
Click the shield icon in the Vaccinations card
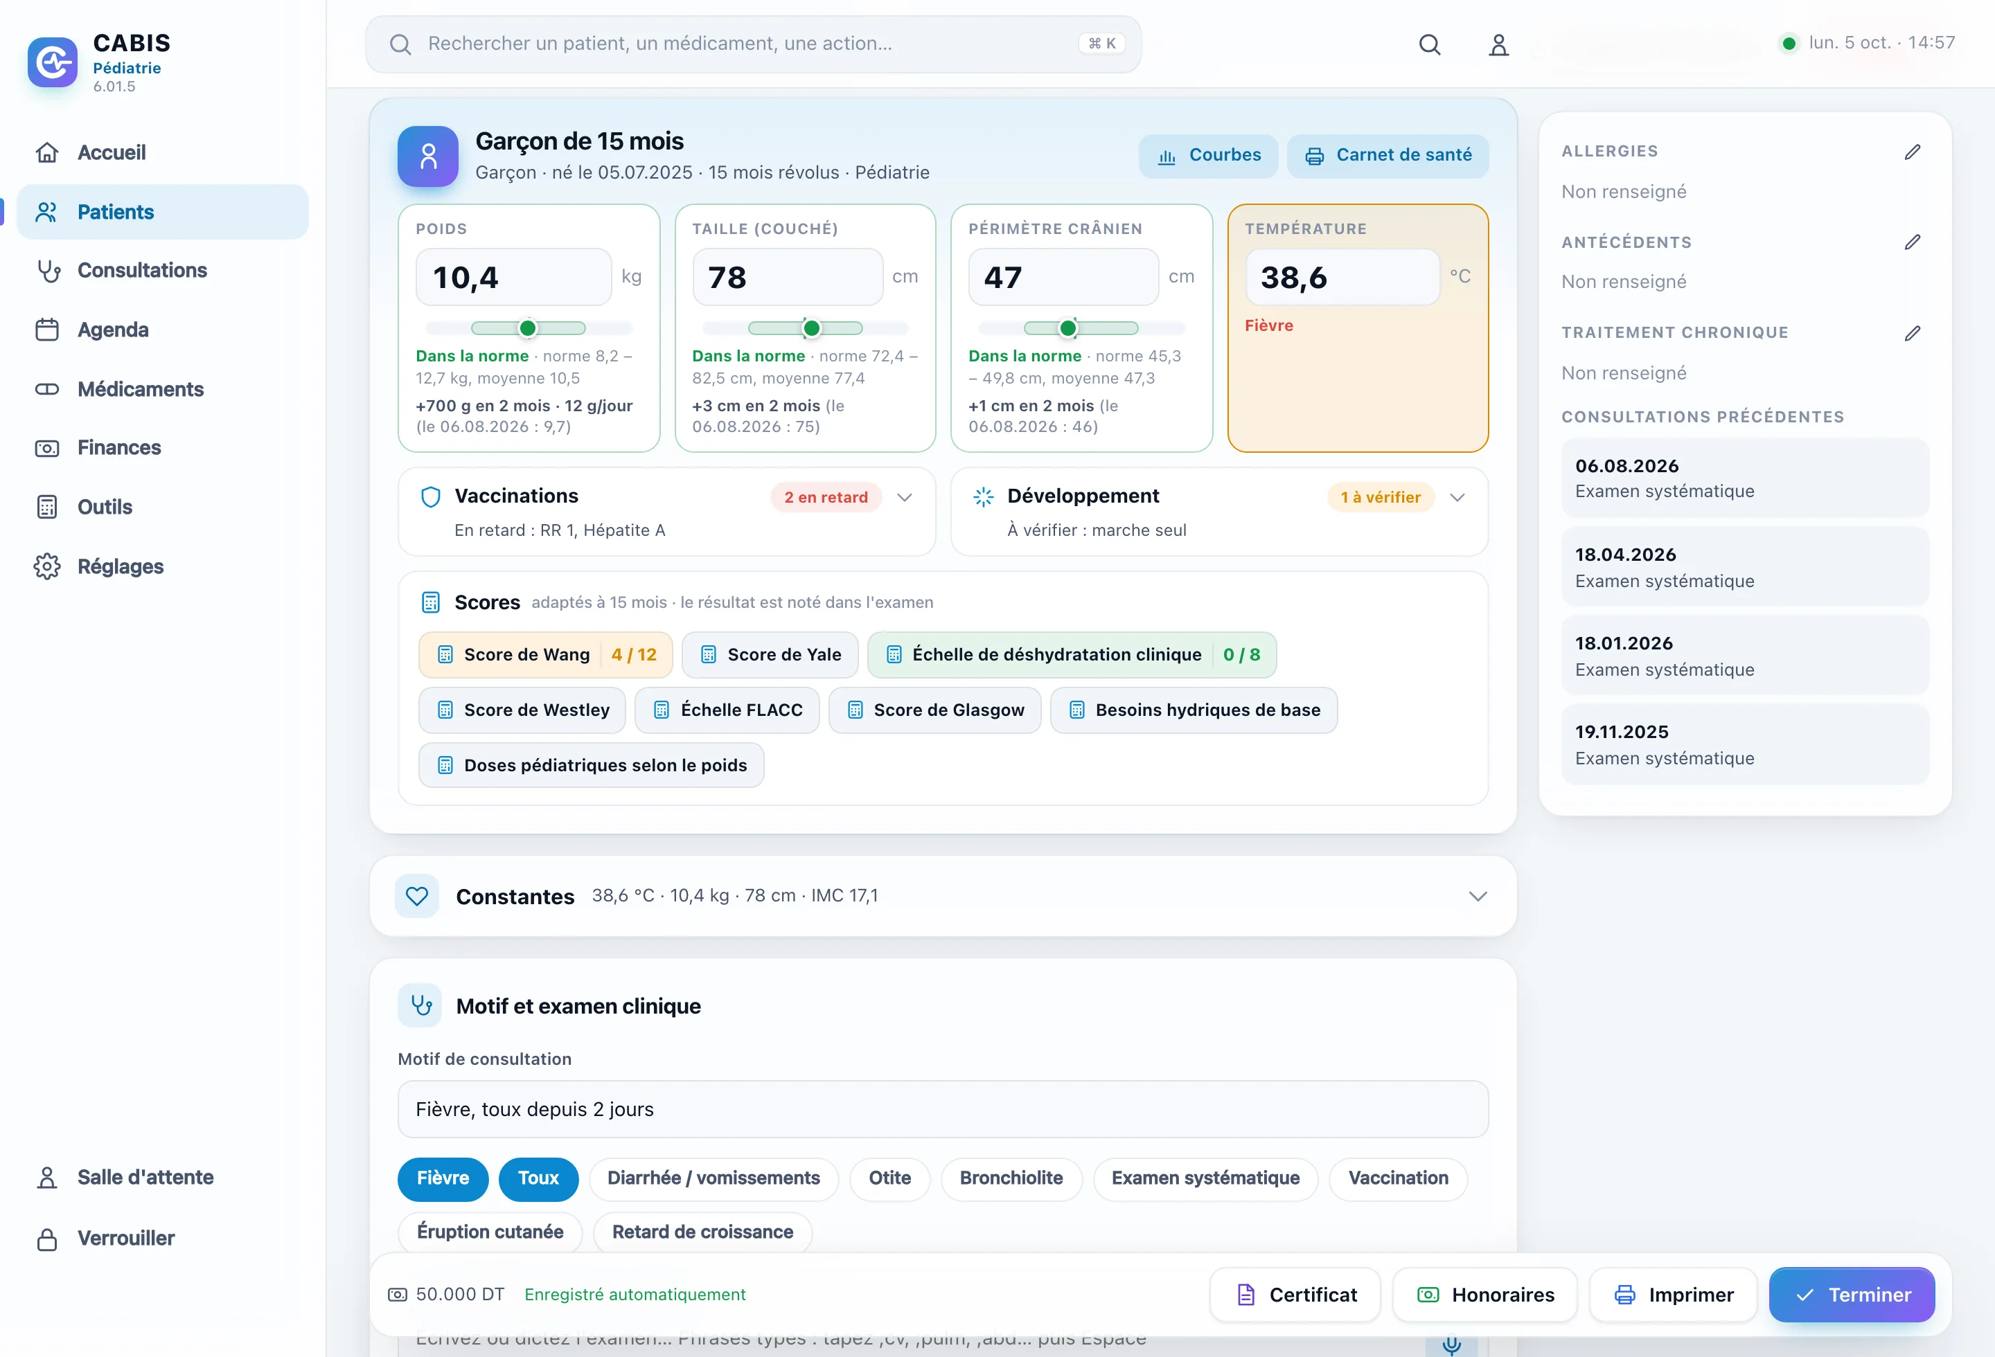pos(431,496)
